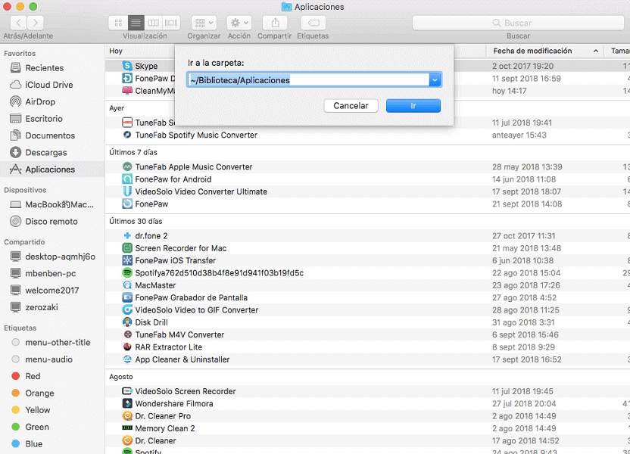Switch to list view
Image resolution: width=630 pixels, height=454 pixels.
click(x=136, y=23)
